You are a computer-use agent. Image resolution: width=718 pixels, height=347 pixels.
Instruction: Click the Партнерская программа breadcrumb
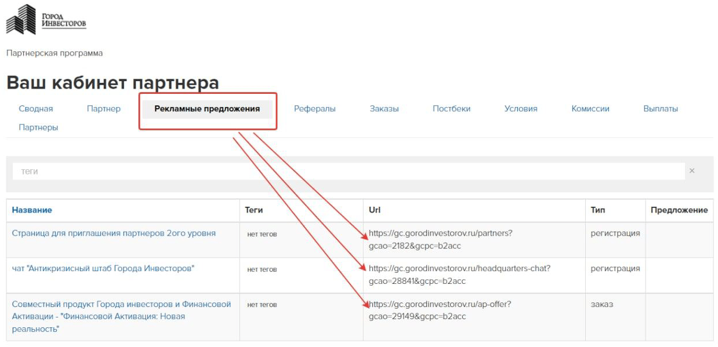(x=54, y=53)
